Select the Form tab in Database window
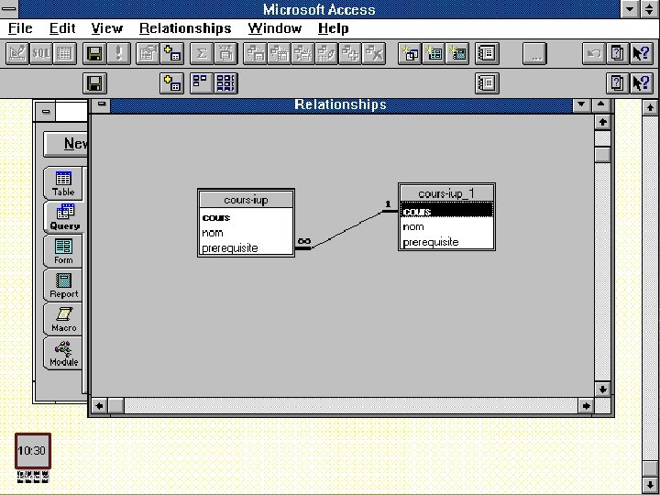The width and height of the screenshot is (660, 495). coord(63,251)
